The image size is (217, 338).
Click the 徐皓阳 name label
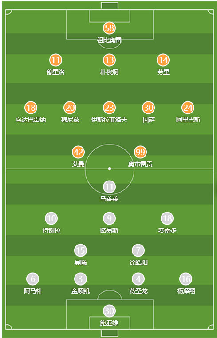pyautogui.click(x=138, y=262)
